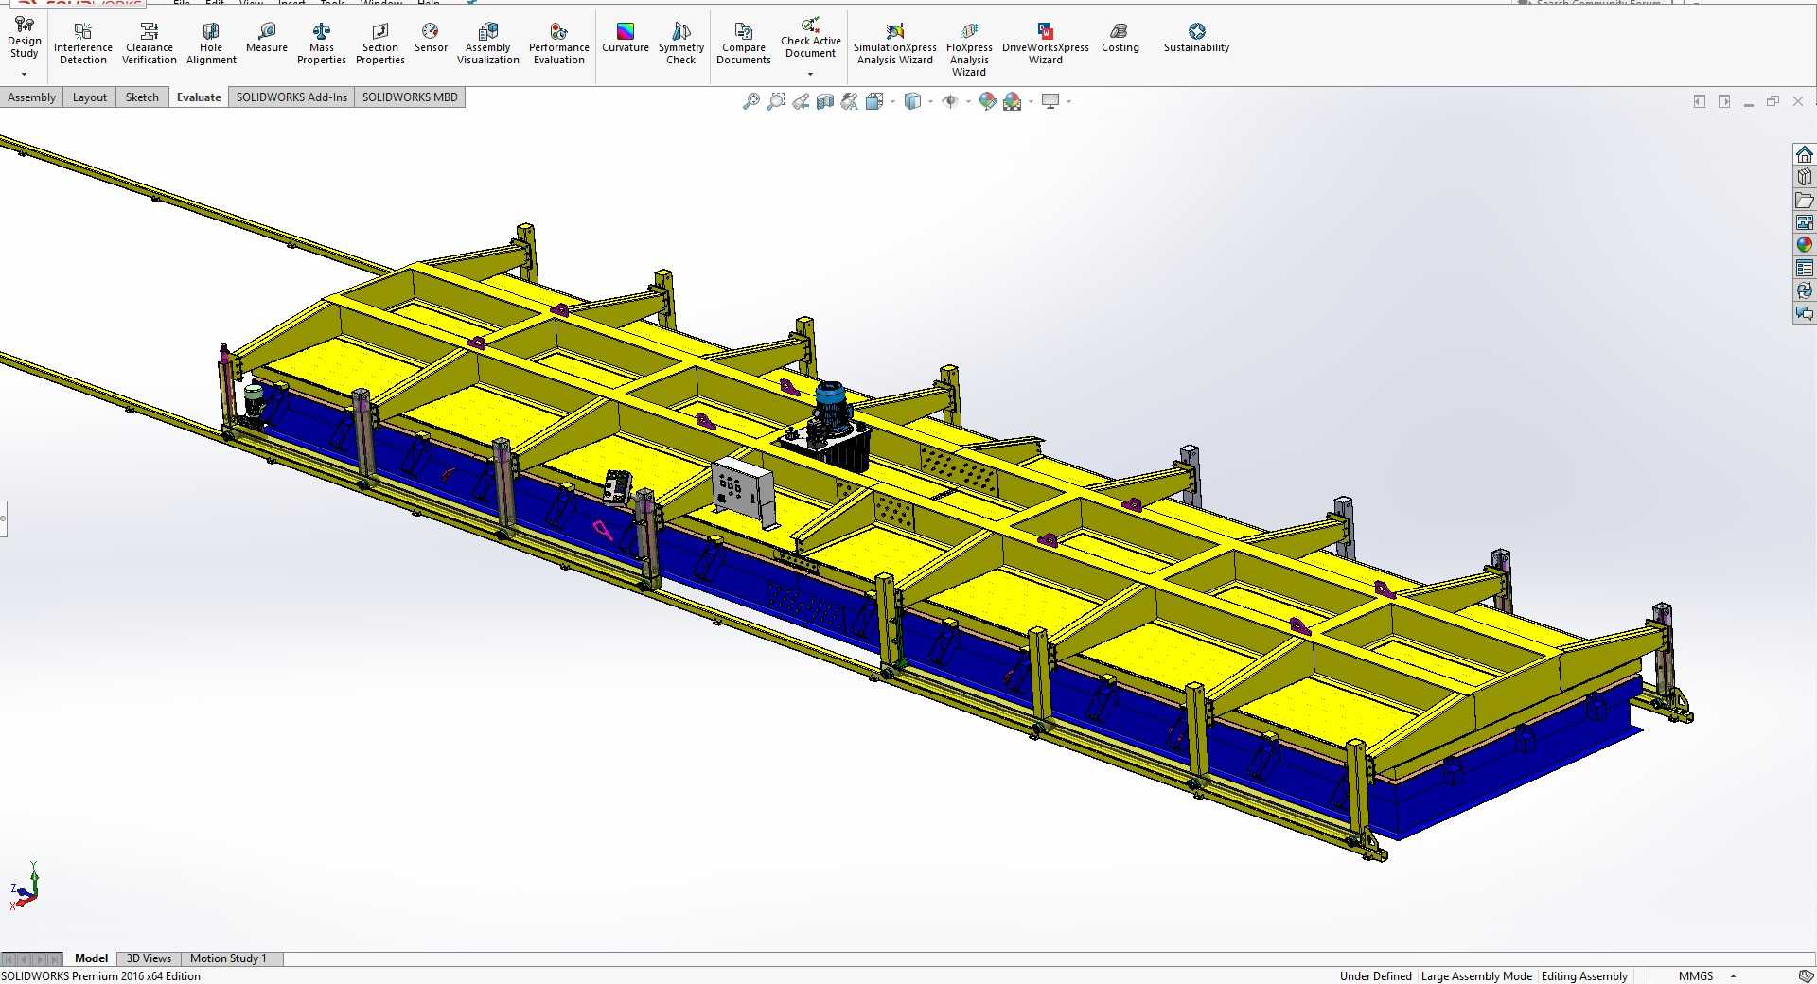Open the Design Study tool

pyautogui.click(x=24, y=38)
